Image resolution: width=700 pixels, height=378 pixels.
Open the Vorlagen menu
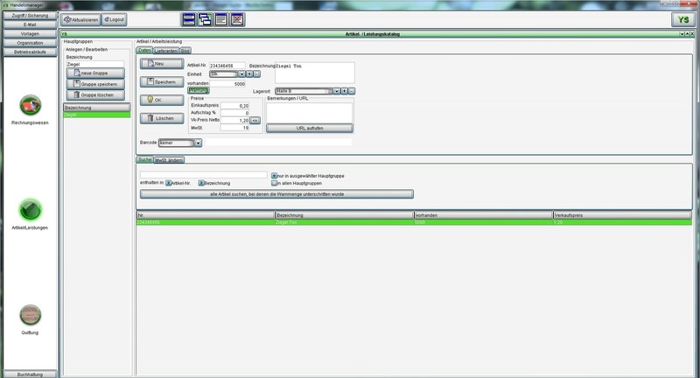pos(31,34)
